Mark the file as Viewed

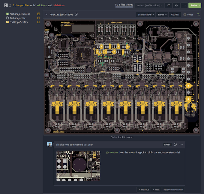coord(188,14)
